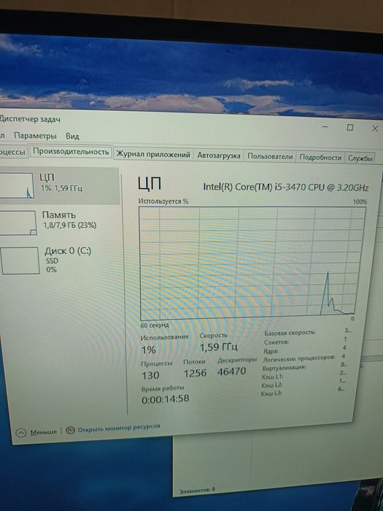Open the Журнал приложений tab
The image size is (383, 511).
(x=153, y=155)
